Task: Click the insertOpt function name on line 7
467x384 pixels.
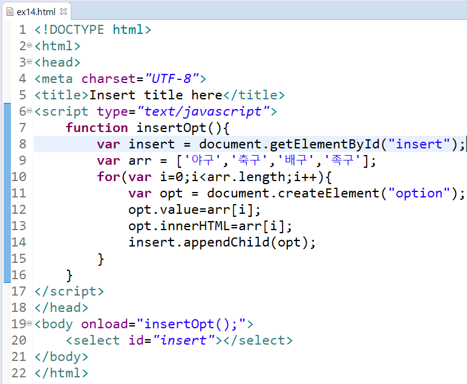Action: tap(172, 128)
